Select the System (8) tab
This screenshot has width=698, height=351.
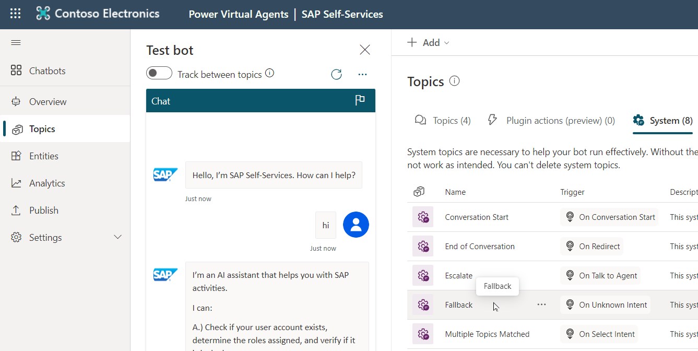click(x=663, y=121)
